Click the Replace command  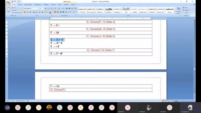186,10
